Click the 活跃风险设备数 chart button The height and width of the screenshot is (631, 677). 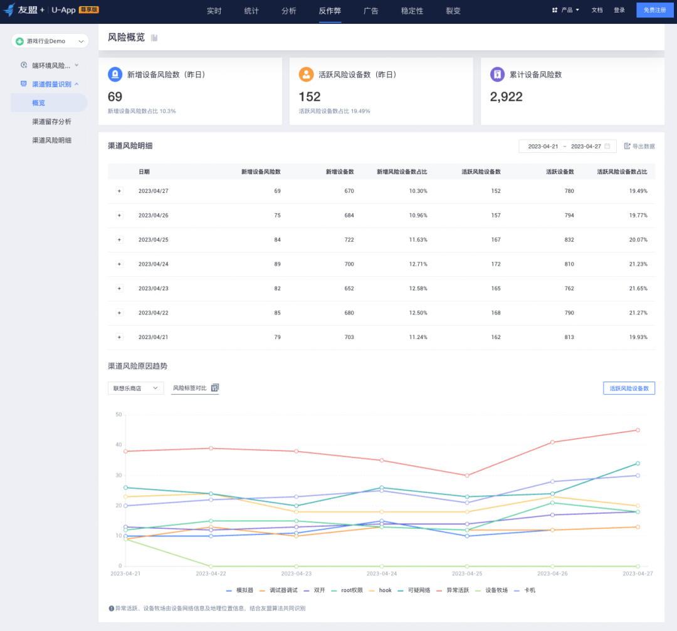pyautogui.click(x=629, y=389)
